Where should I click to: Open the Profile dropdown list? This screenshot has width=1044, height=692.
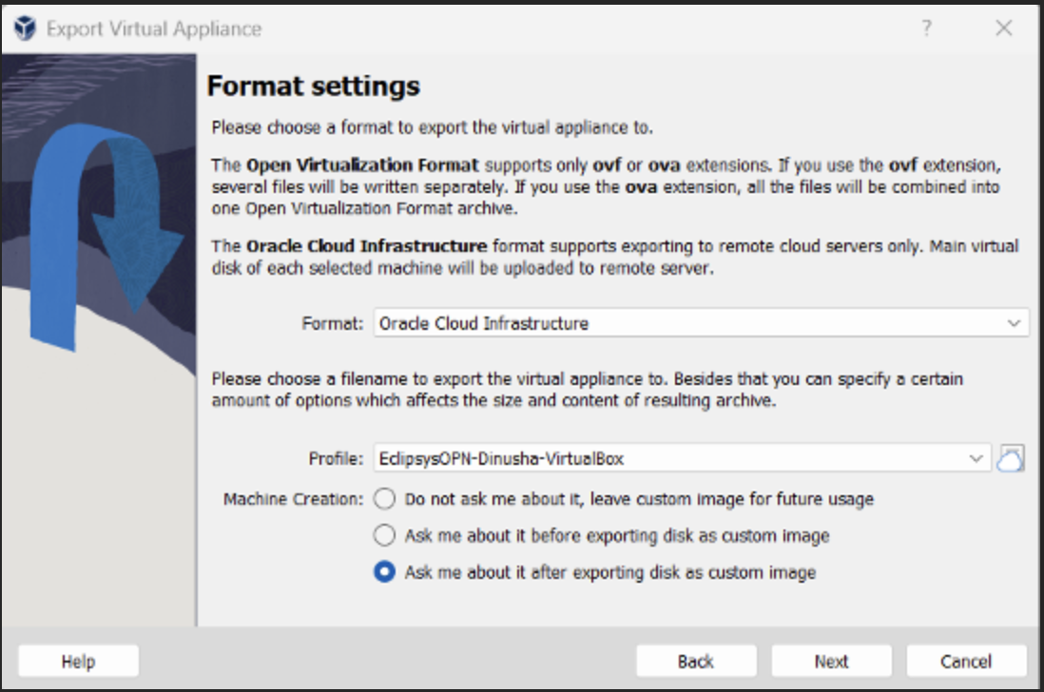682,458
